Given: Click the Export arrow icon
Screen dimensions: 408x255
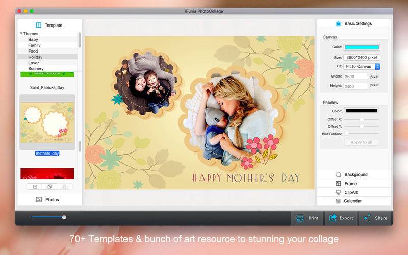Looking at the screenshot, I should [x=333, y=218].
